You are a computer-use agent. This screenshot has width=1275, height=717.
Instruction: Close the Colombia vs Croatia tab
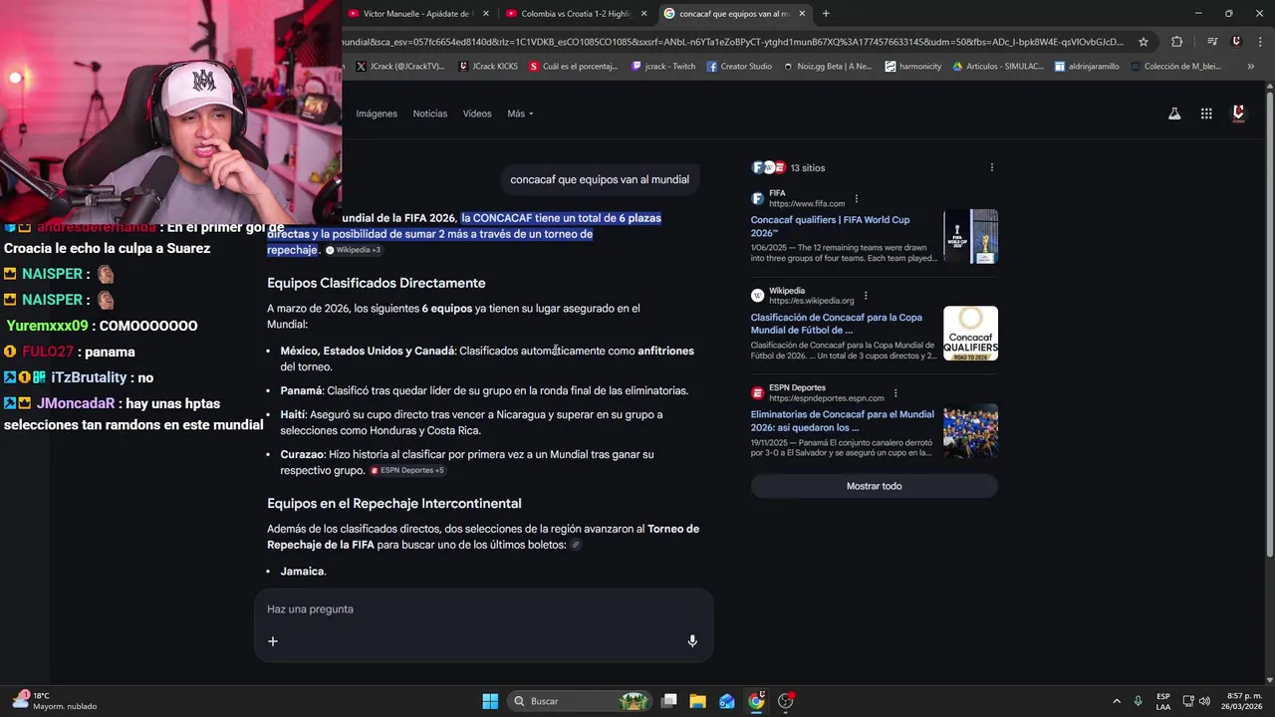click(x=643, y=14)
